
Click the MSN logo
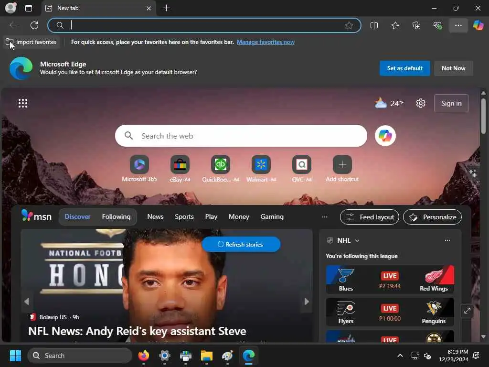36,216
